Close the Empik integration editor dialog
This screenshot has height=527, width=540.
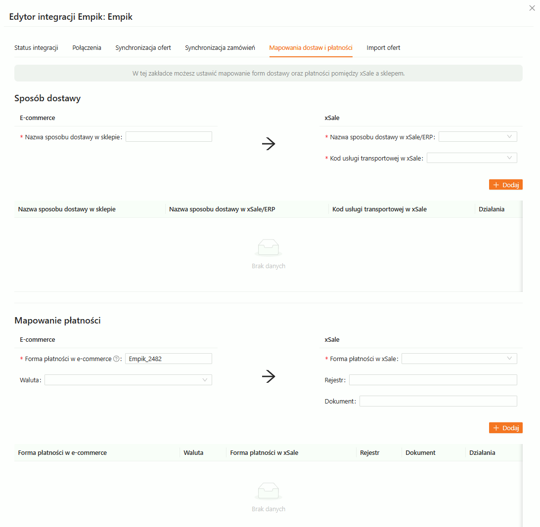(x=532, y=8)
